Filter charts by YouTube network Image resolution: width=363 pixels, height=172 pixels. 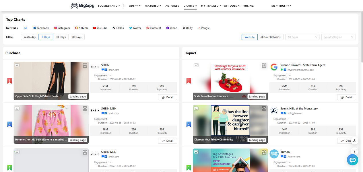tap(100, 28)
